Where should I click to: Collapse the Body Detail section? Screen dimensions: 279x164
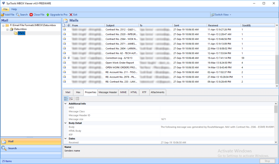[x=65, y=123]
